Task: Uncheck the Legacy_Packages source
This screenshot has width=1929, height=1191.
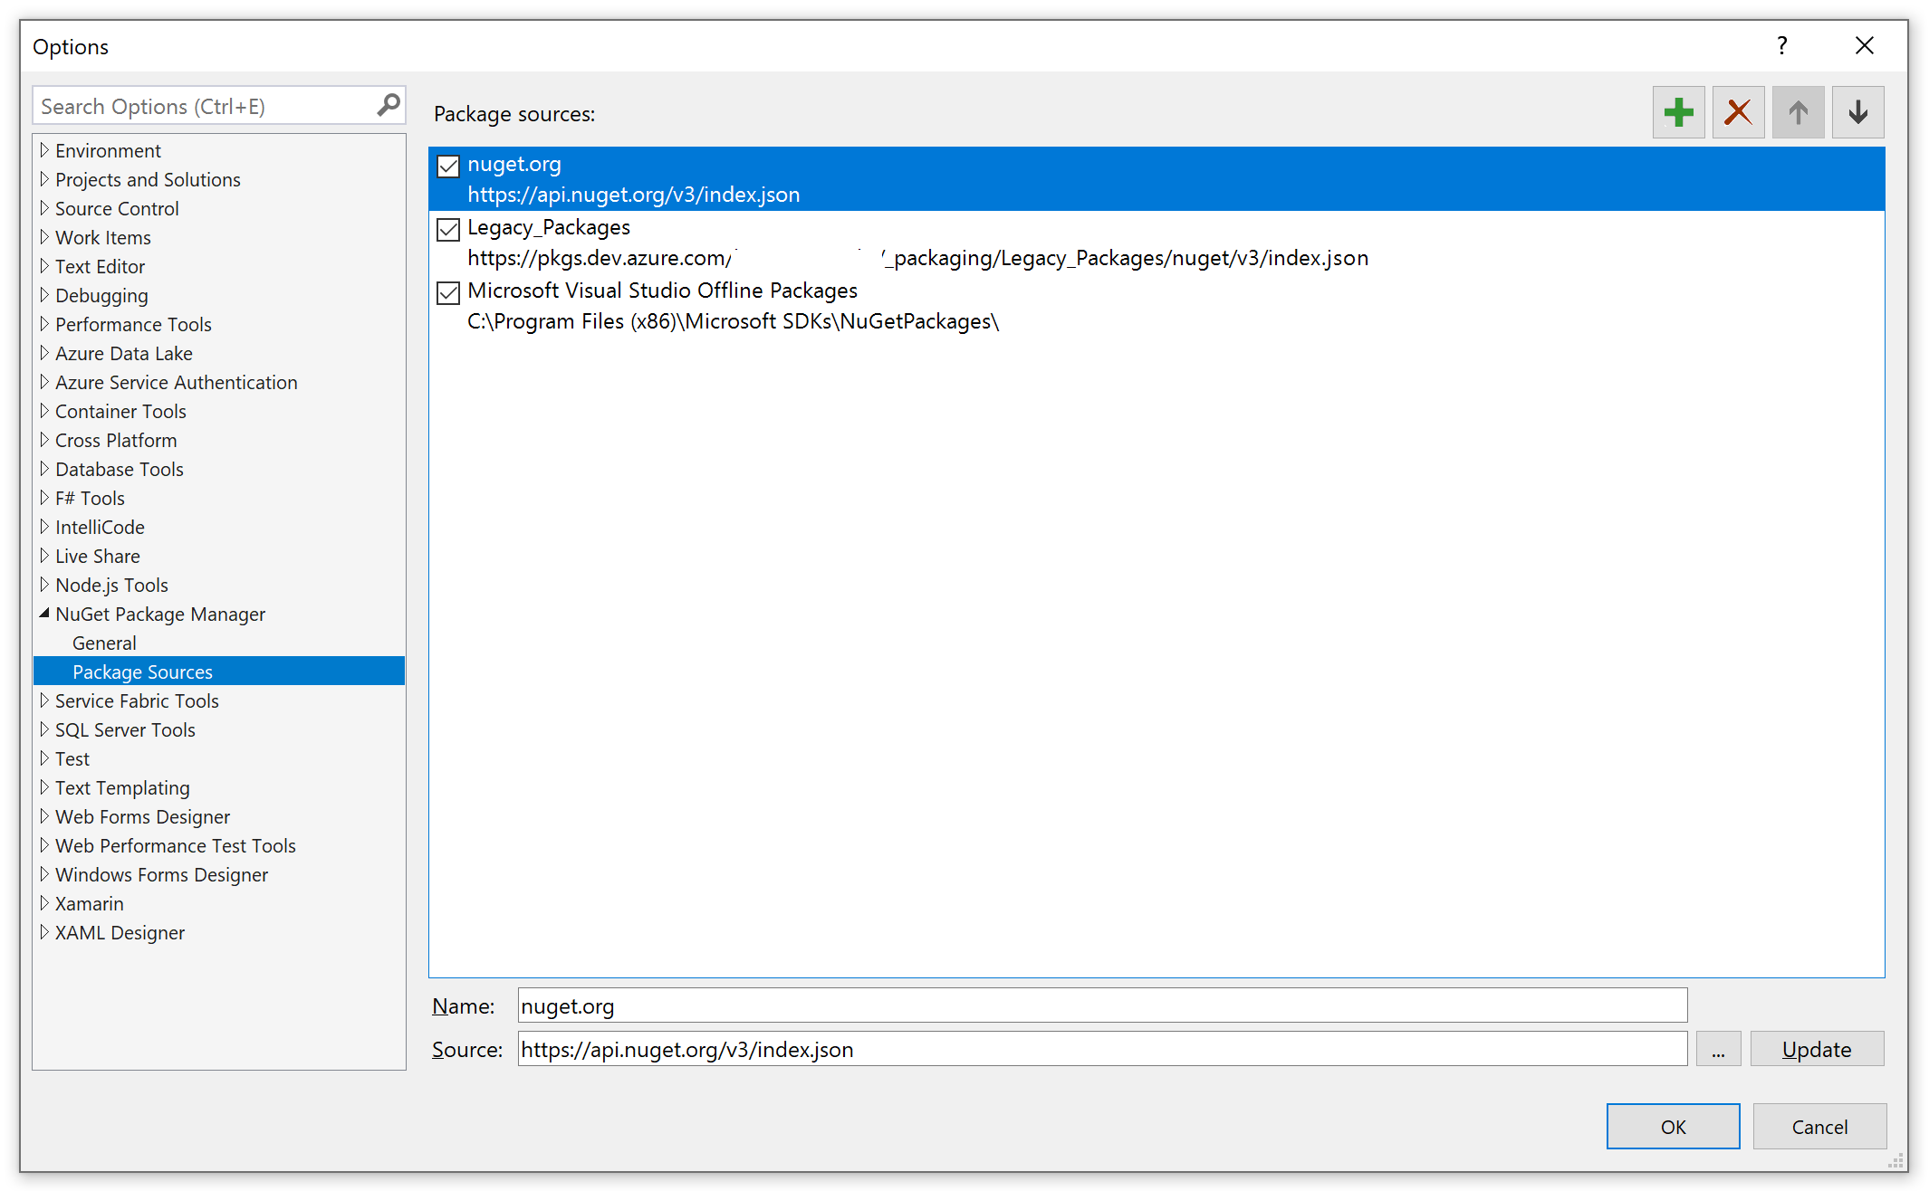Action: (447, 229)
